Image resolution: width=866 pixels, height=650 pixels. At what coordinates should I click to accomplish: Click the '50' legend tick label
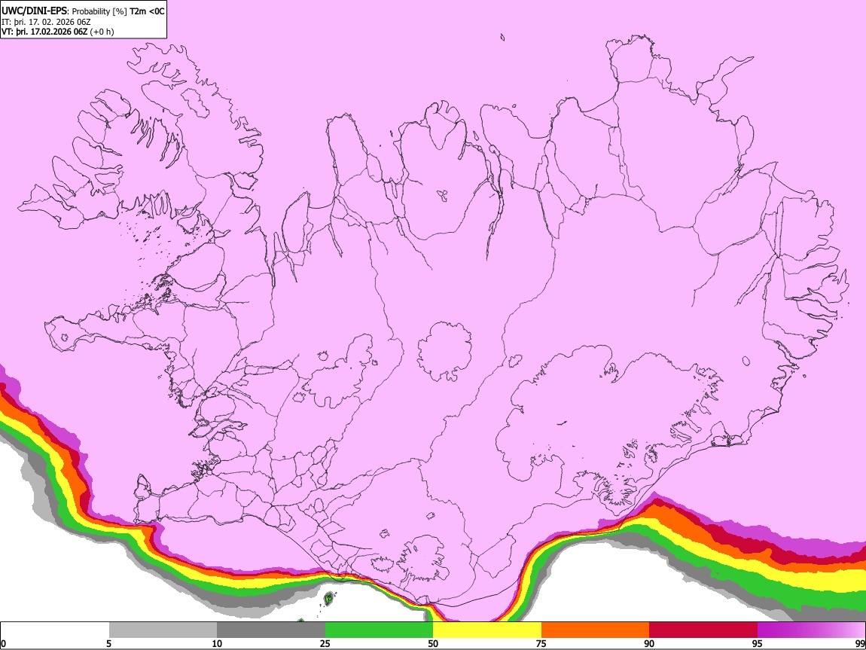pyautogui.click(x=433, y=644)
